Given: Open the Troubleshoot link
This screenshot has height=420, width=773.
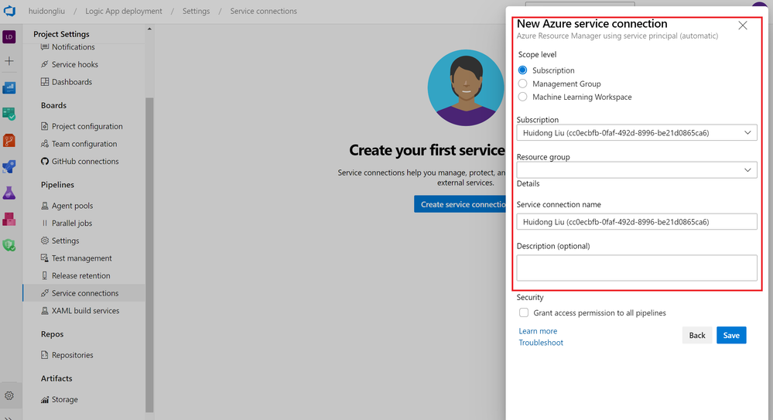Looking at the screenshot, I should point(541,343).
